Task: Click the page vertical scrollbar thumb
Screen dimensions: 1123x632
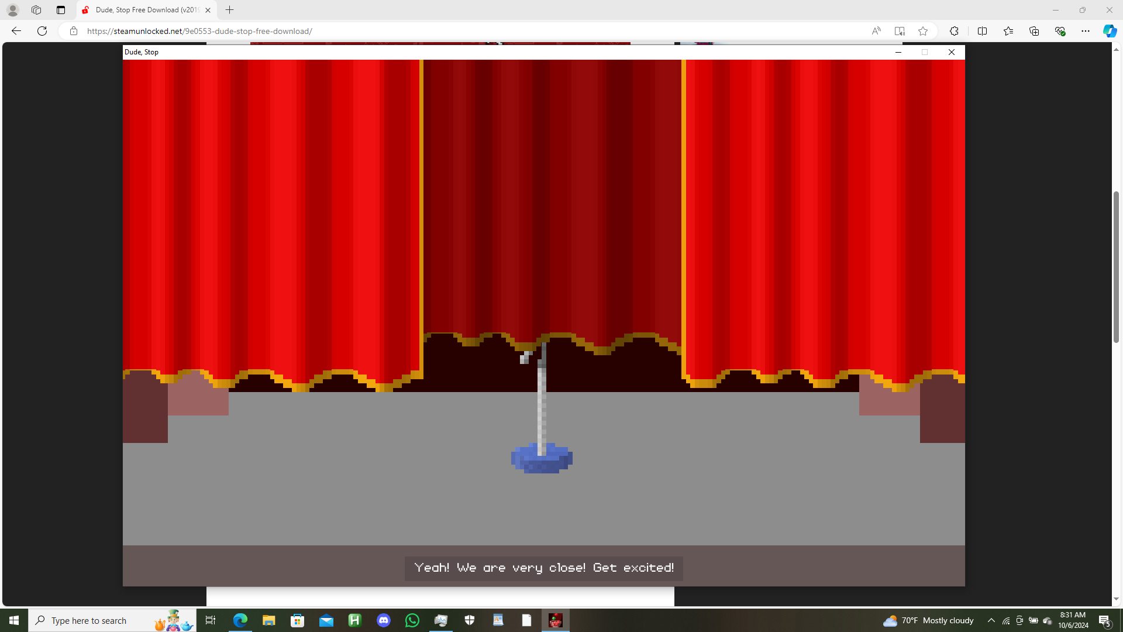Action: (x=1117, y=266)
